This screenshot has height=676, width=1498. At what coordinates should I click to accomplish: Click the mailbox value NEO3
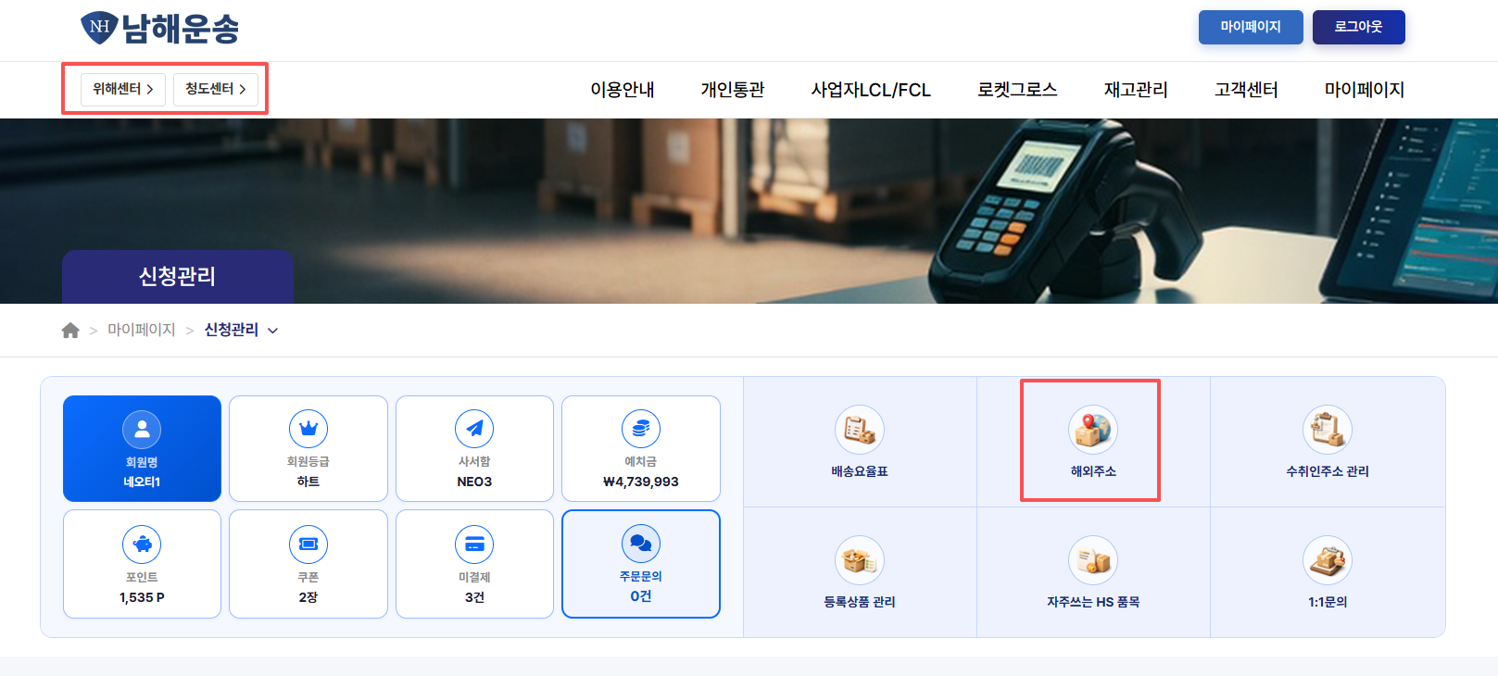click(x=474, y=482)
